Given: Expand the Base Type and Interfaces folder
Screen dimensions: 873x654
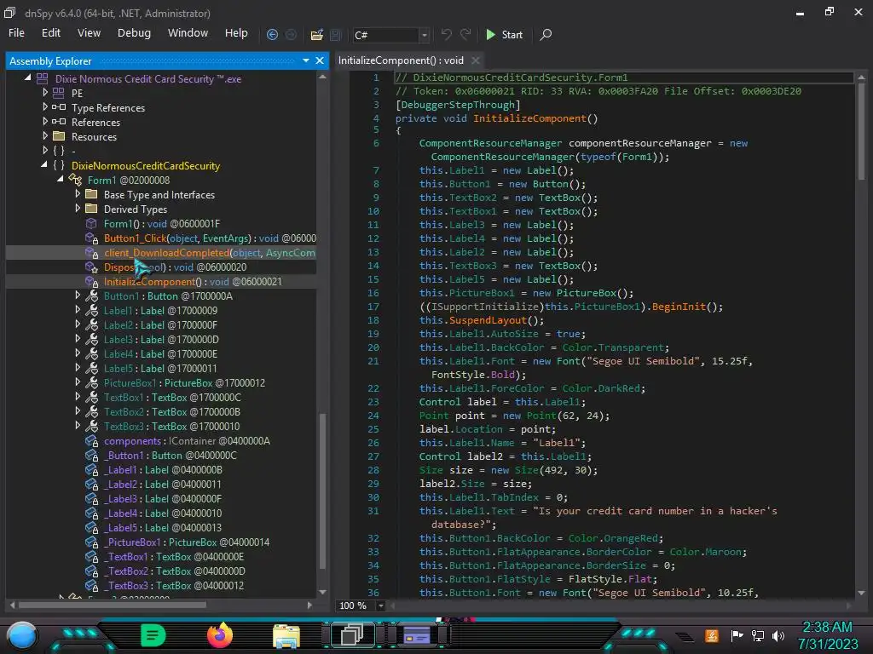Looking at the screenshot, I should tap(78, 193).
